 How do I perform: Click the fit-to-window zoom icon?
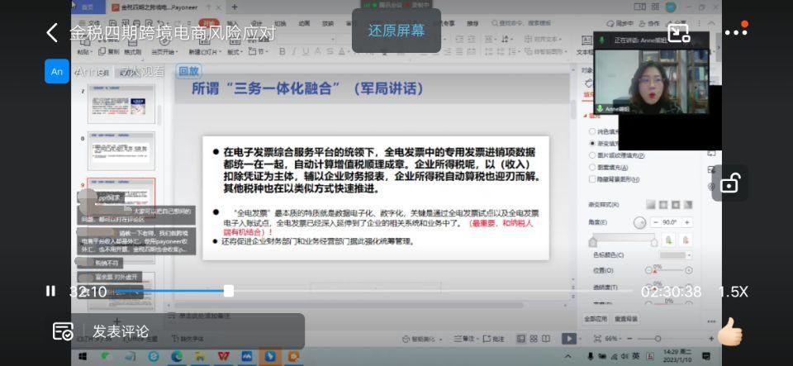[x=597, y=339]
